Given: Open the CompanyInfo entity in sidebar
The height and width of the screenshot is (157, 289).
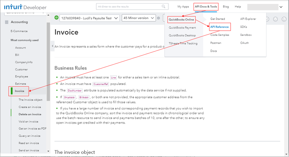Looking at the screenshot, I should point(24,62).
